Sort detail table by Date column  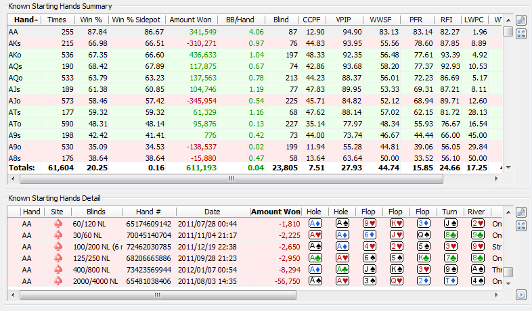(x=212, y=212)
